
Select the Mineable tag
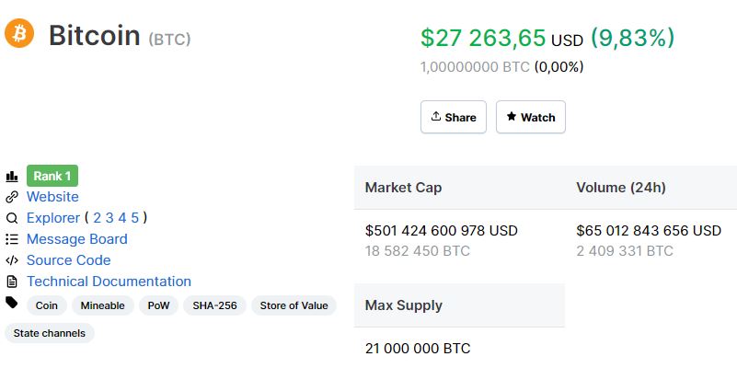coord(103,305)
